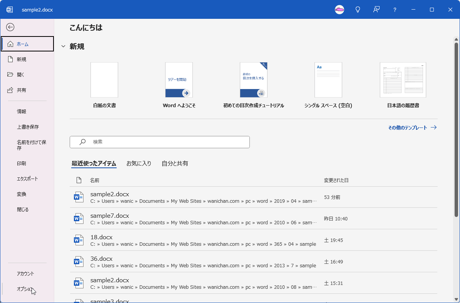Image resolution: width=460 pixels, height=303 pixels.
Task: Click the Word logo in title bar
Action: pyautogui.click(x=10, y=10)
